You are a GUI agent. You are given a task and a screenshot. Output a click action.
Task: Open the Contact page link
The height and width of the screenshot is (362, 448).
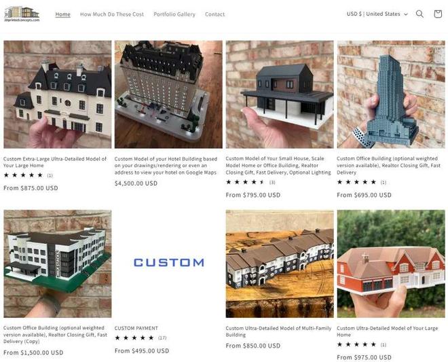[x=215, y=14]
